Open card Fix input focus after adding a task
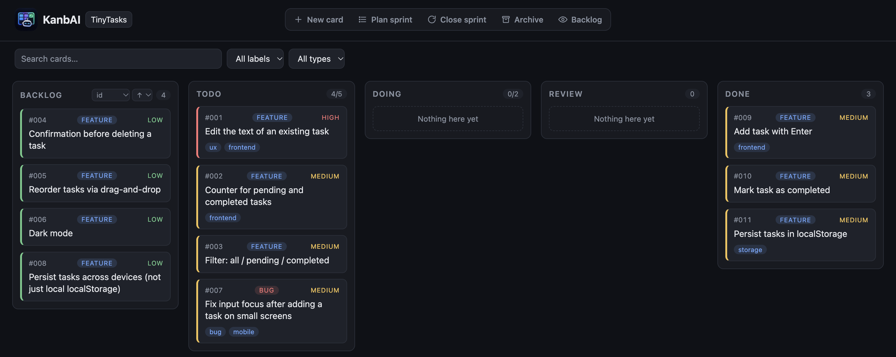The width and height of the screenshot is (896, 357). [272, 311]
